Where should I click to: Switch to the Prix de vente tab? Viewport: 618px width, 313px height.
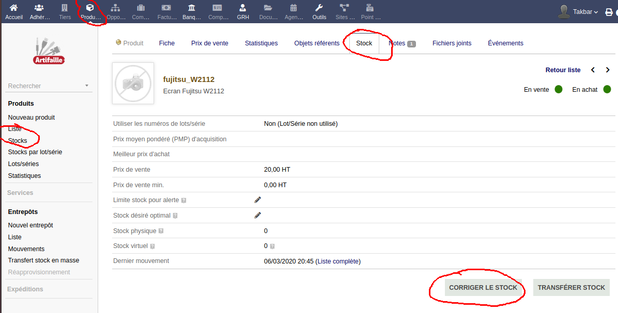point(210,43)
